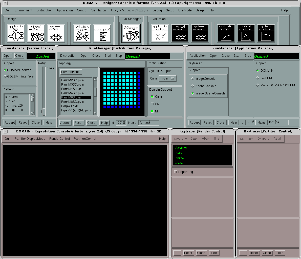Select the run manager icon
This screenshot has width=301, height=259.
tap(131, 33)
